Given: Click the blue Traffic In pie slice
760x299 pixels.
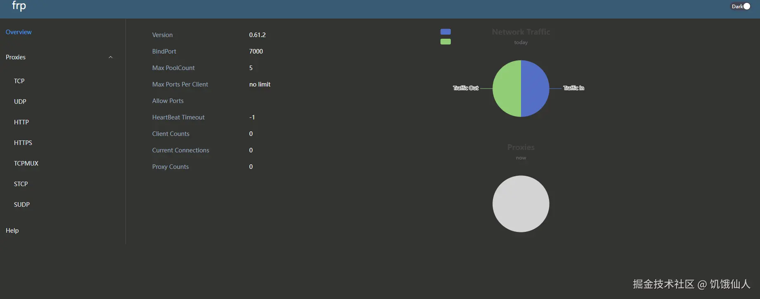Looking at the screenshot, I should 536,89.
